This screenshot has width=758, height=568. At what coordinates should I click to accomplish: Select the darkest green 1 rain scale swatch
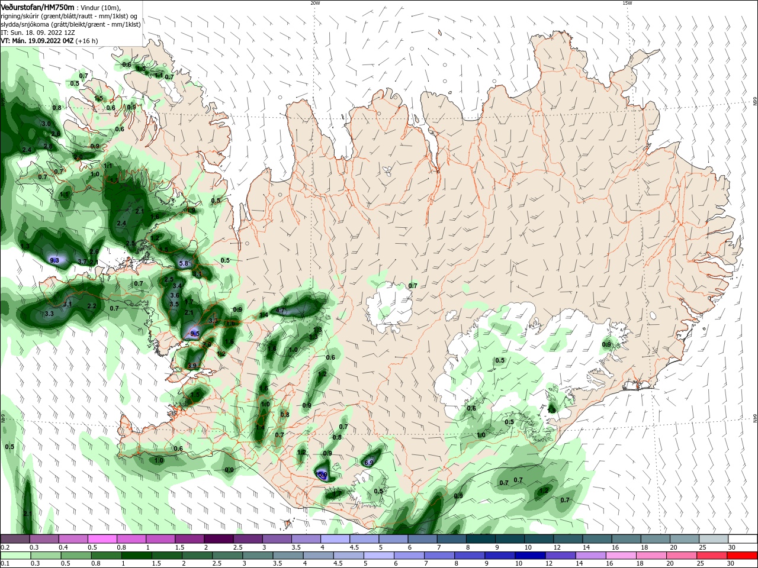(137, 556)
